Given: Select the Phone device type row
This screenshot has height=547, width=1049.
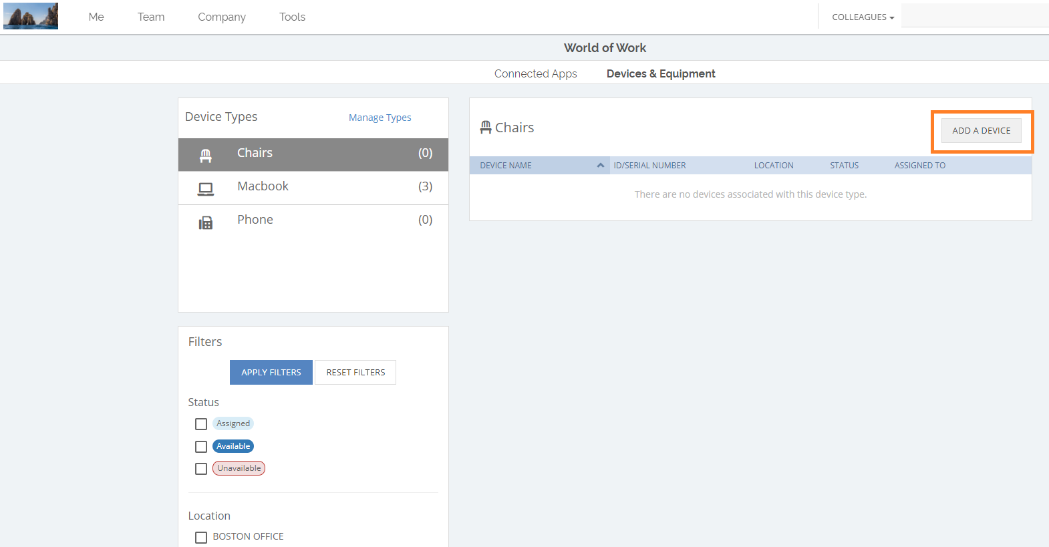Looking at the screenshot, I should [313, 221].
